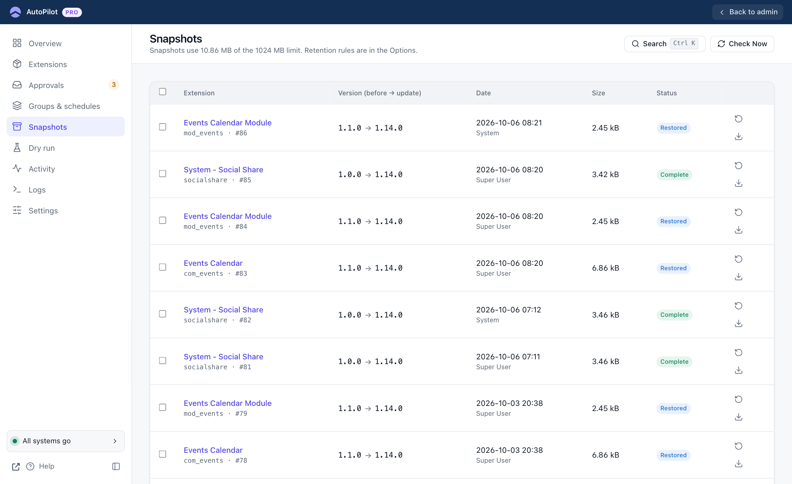Open the Dry run section

click(66, 148)
